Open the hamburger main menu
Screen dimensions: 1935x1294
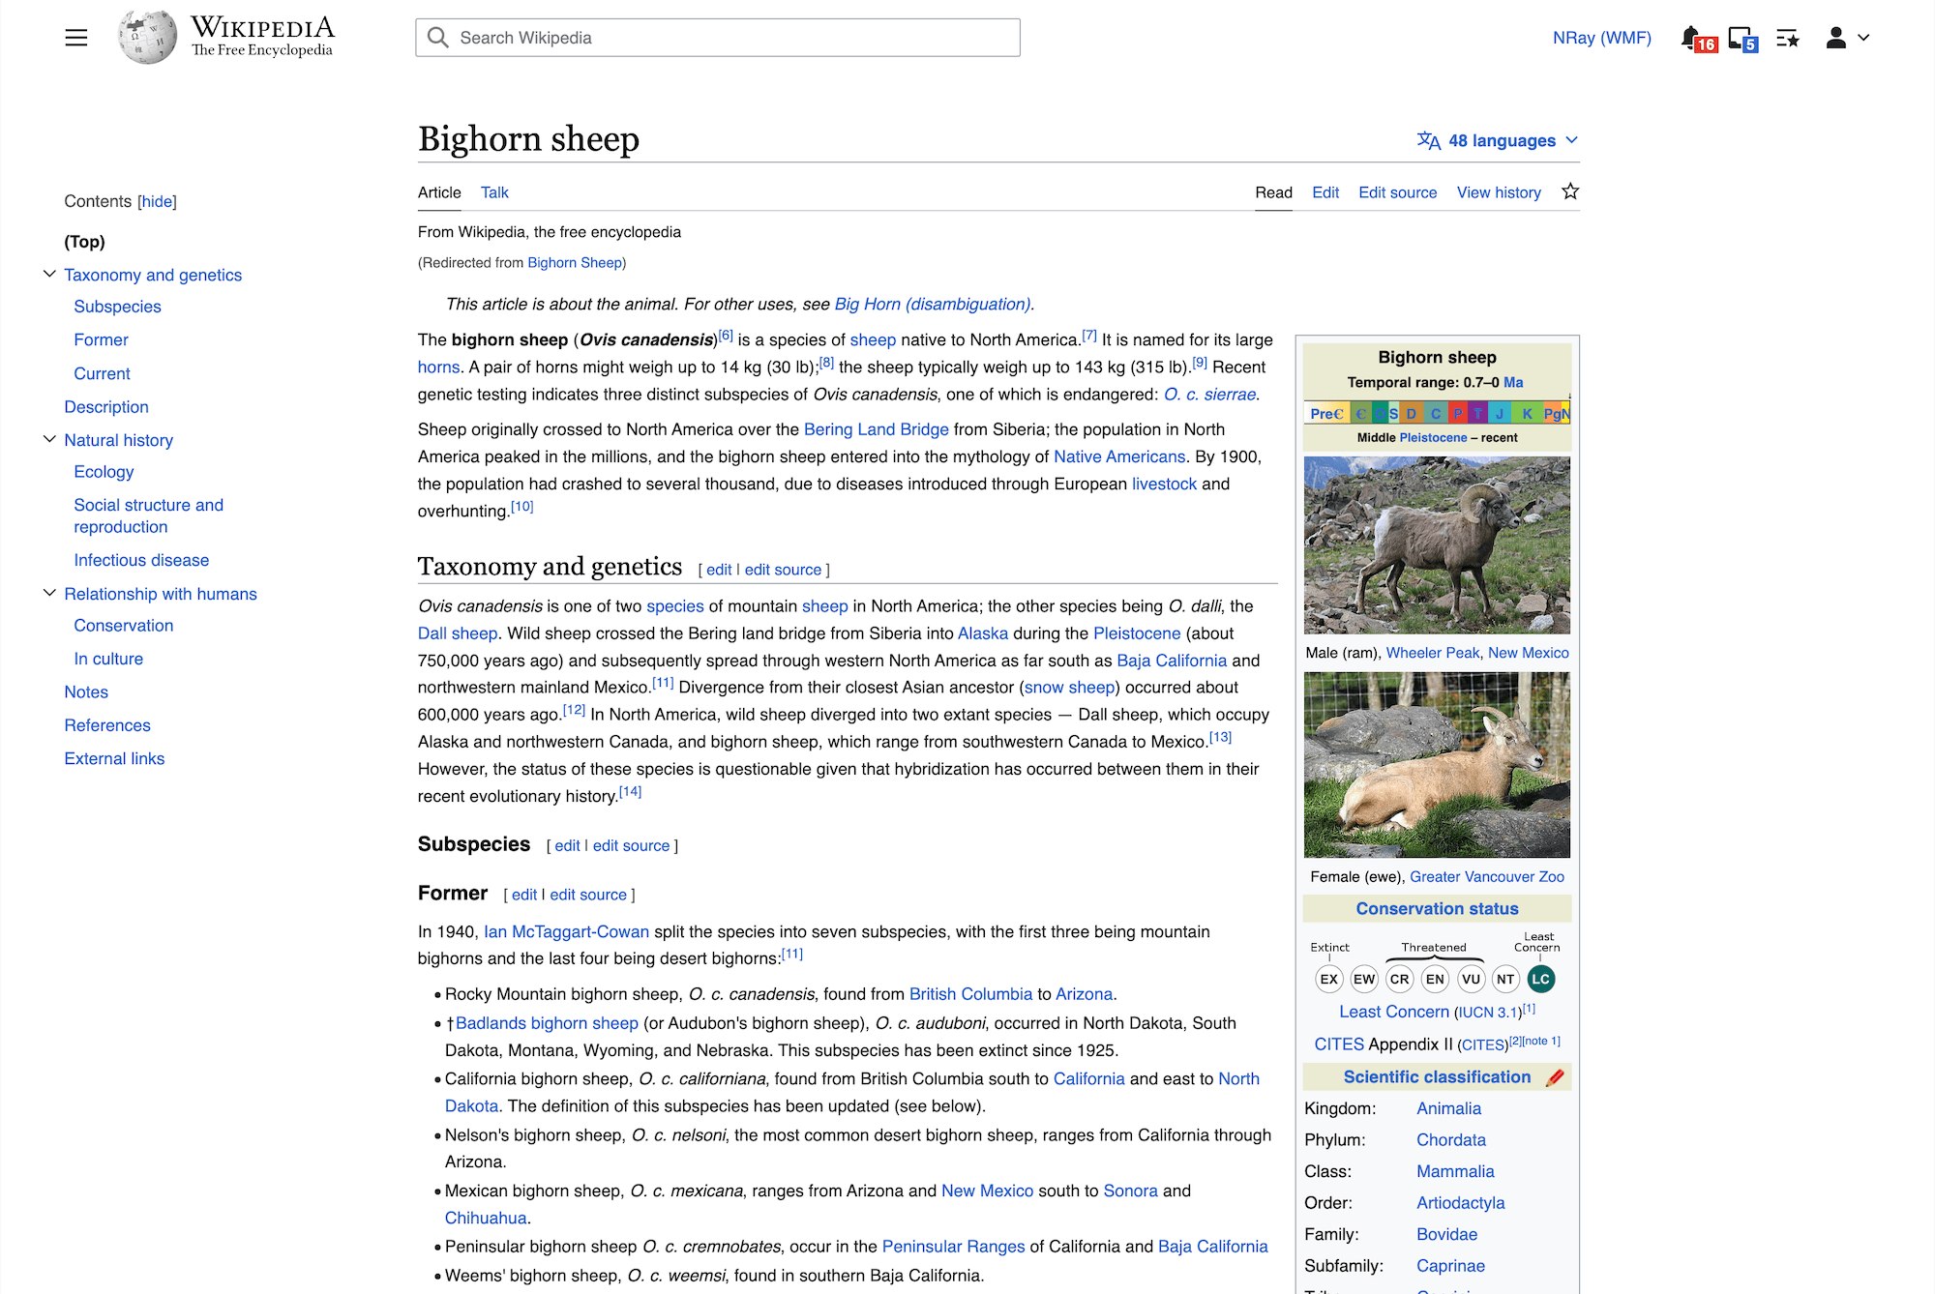75,38
